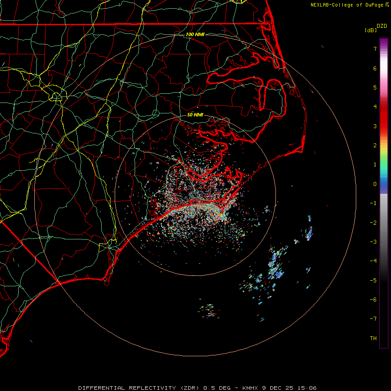391x391 pixels.
Task: Click the '1' value on the color scale
Action: coord(375,165)
